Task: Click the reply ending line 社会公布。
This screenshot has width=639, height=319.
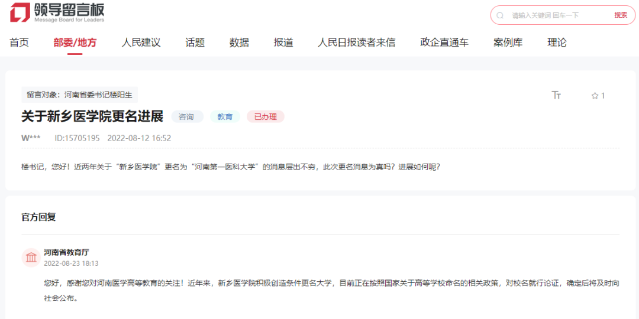Action: pyautogui.click(x=61, y=297)
